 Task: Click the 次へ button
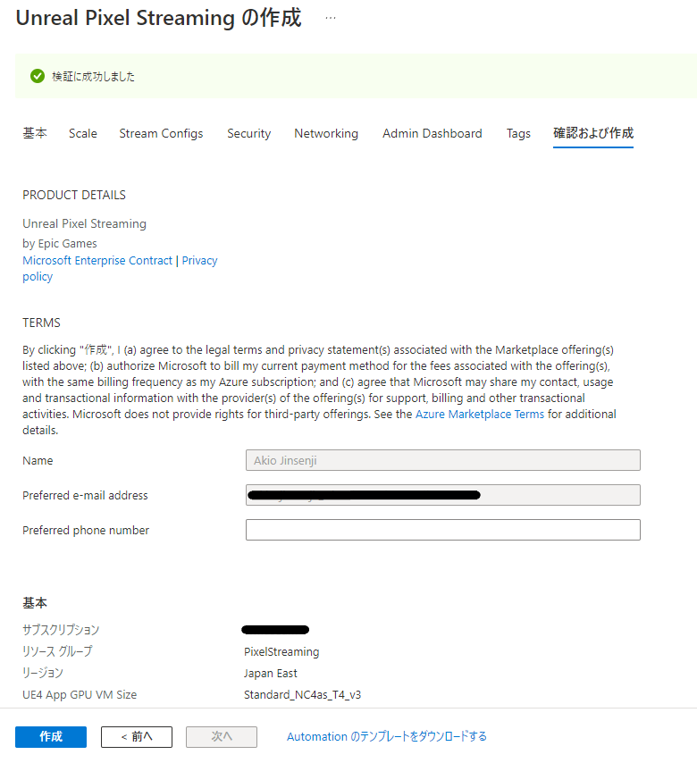click(221, 736)
